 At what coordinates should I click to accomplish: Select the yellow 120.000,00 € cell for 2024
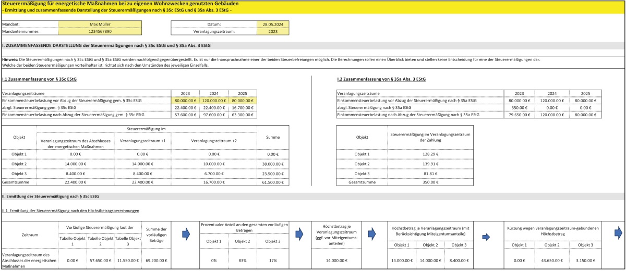pos(214,100)
